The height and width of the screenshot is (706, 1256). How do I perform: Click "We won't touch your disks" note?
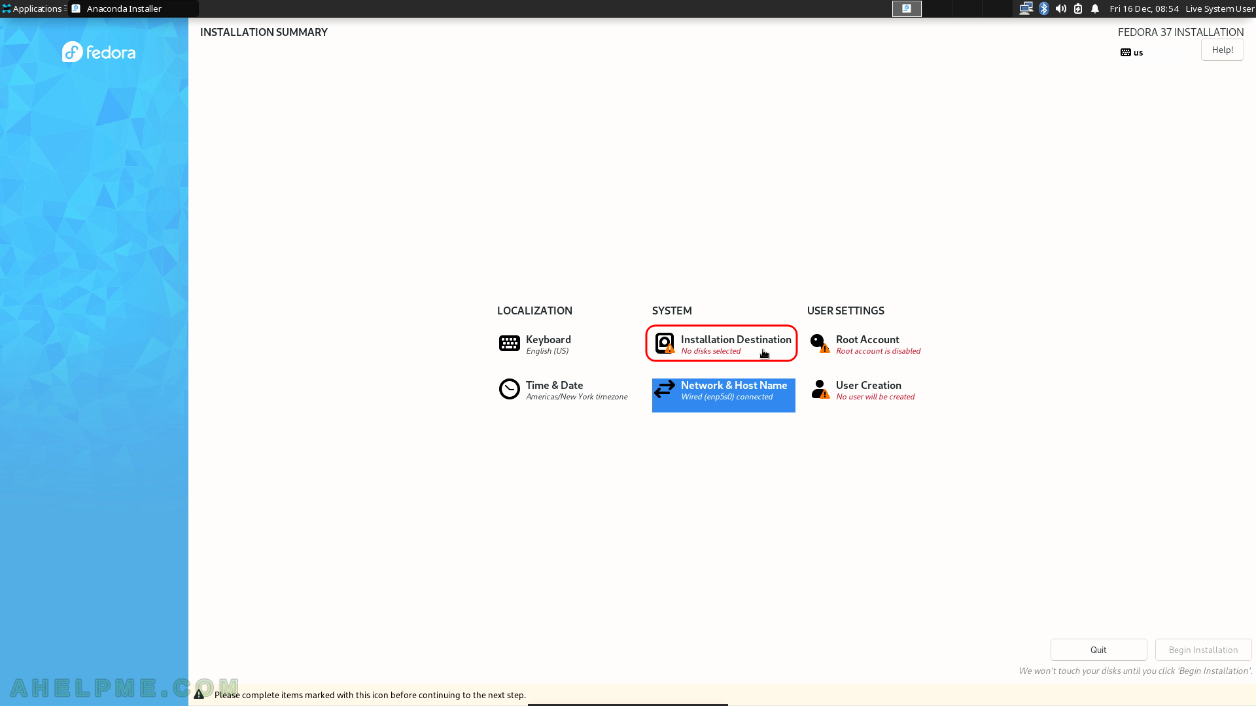tap(1135, 671)
